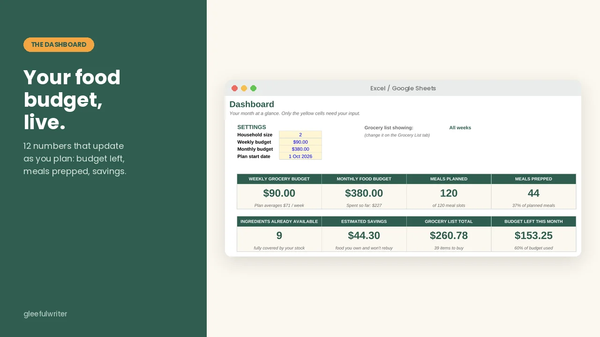This screenshot has height=337, width=600.
Task: Select the Weekly budget settings cell
Action: click(x=300, y=142)
